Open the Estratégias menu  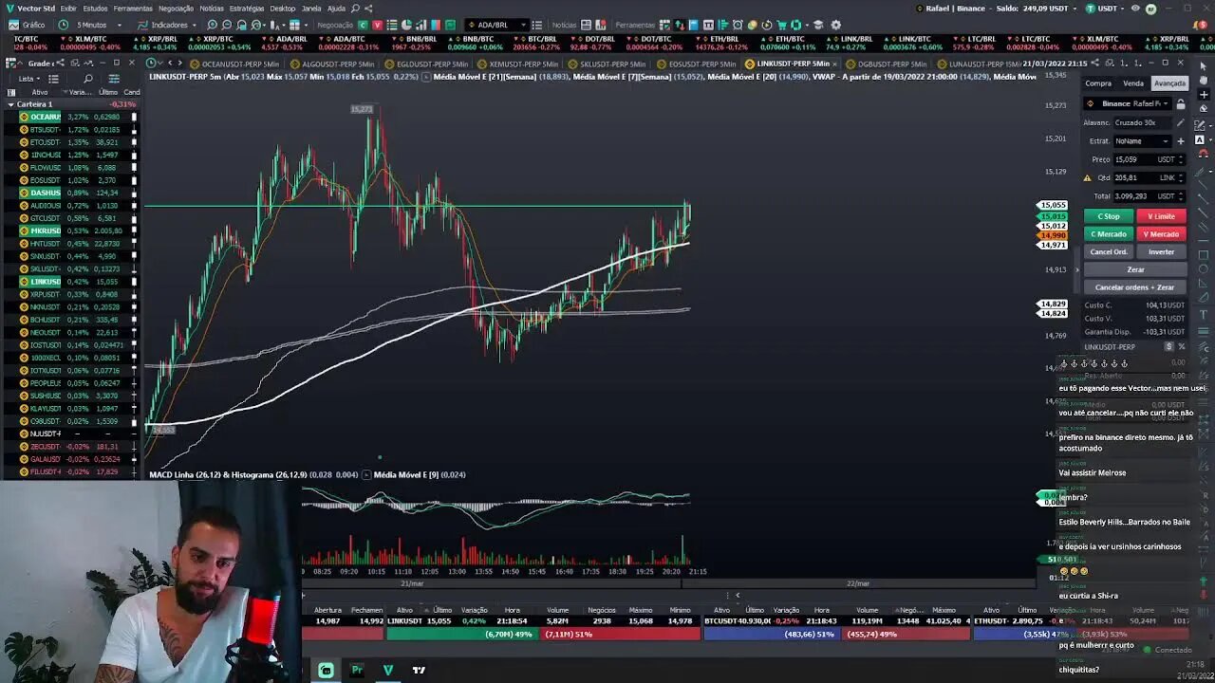247,8
